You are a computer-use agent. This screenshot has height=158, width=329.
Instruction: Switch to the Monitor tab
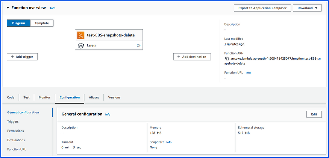[x=44, y=98]
